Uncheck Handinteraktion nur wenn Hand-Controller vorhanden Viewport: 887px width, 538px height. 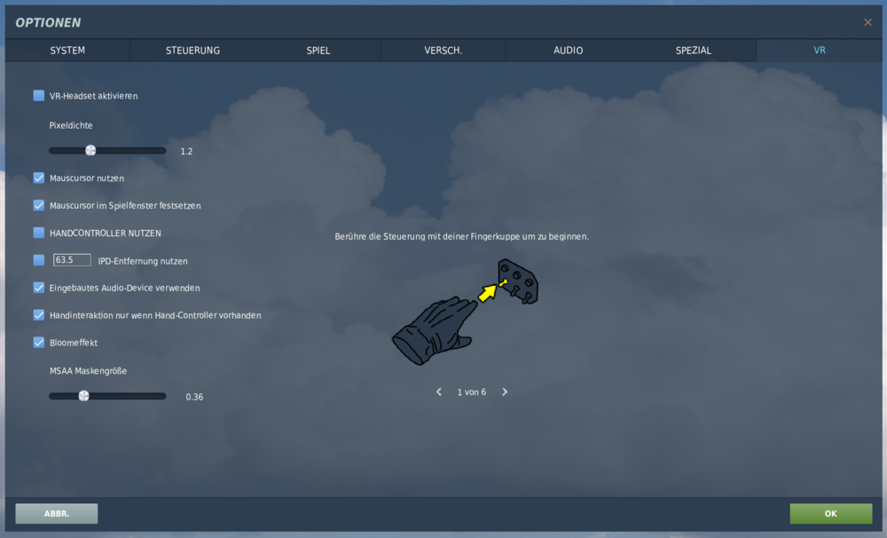tap(38, 314)
